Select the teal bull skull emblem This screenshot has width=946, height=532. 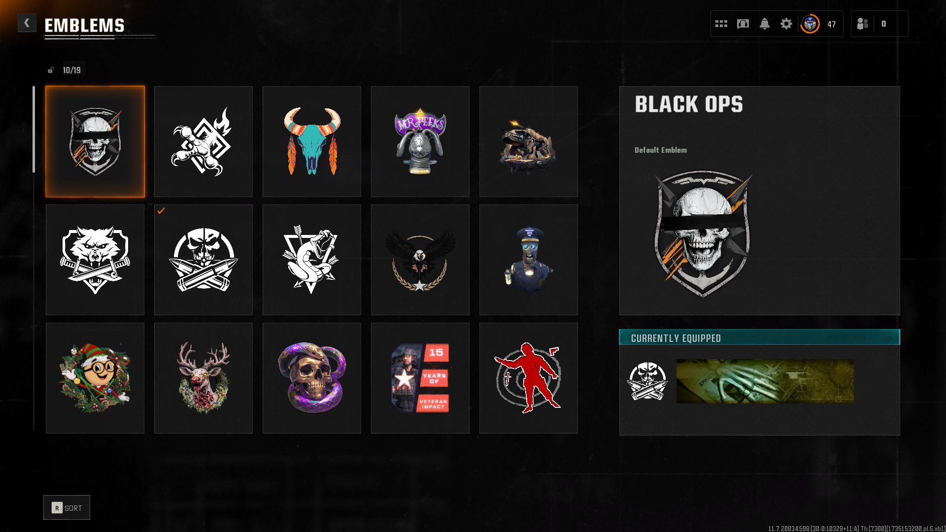click(x=312, y=142)
